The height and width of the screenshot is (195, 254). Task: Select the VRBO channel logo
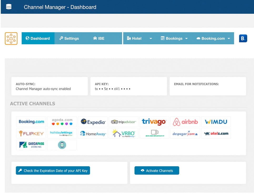[x=124, y=133]
